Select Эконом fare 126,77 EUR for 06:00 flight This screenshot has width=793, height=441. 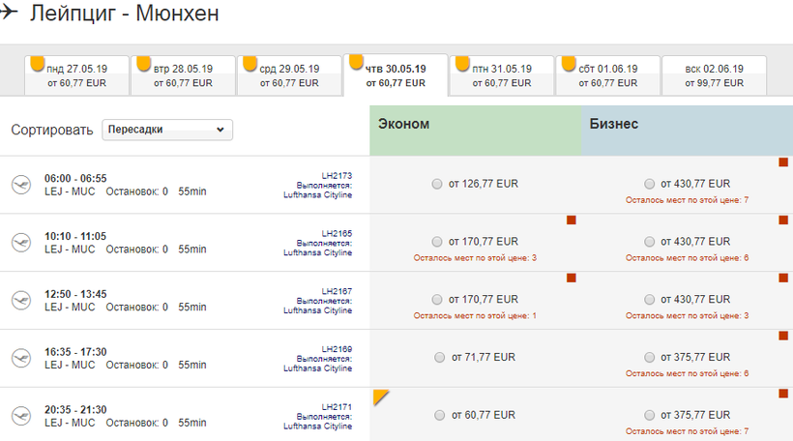click(439, 184)
